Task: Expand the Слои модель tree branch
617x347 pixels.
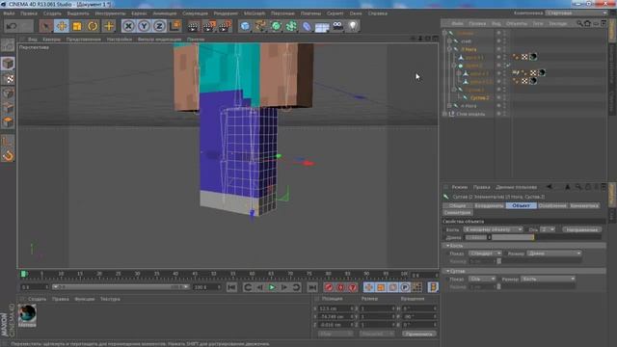Action: click(x=444, y=114)
